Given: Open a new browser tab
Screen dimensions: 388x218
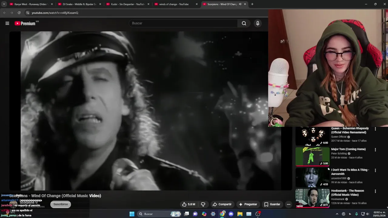Looking at the screenshot, I should pyautogui.click(x=252, y=4).
